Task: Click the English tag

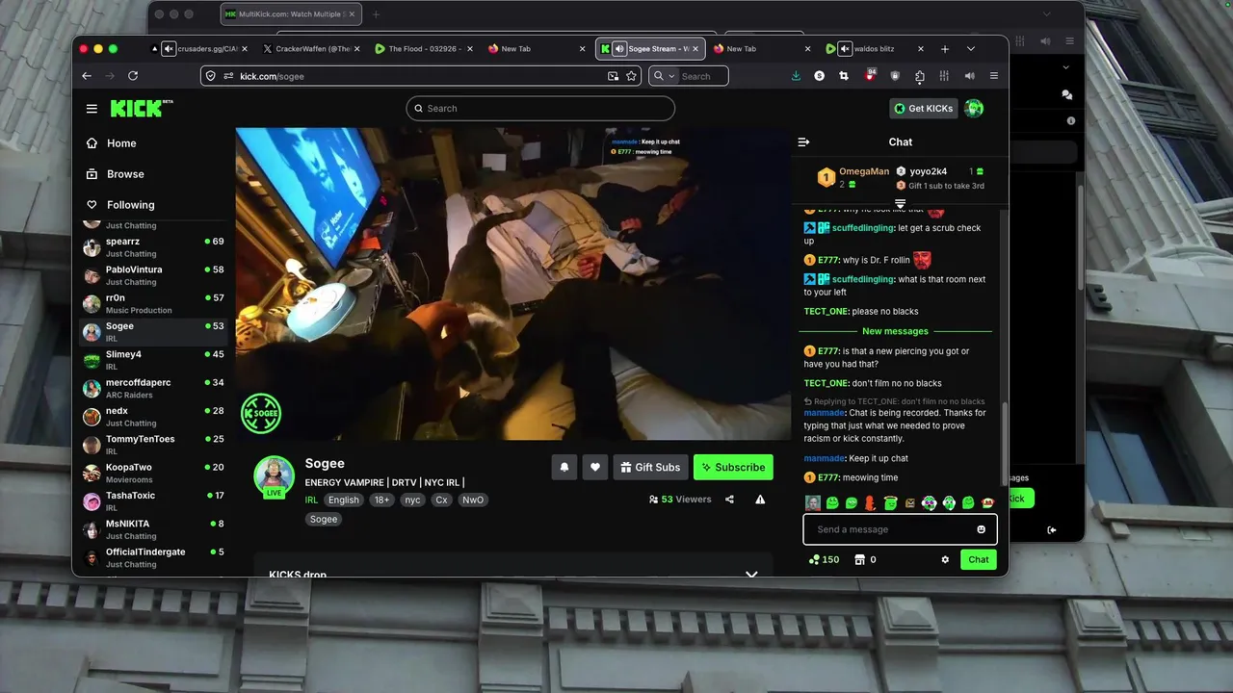Action: pos(343,500)
